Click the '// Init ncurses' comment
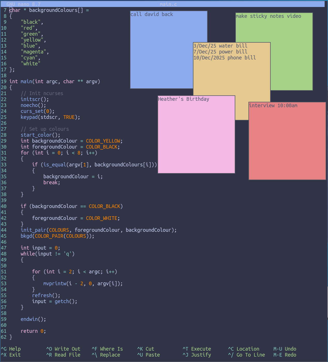This screenshot has width=328, height=362. pyautogui.click(x=42, y=93)
